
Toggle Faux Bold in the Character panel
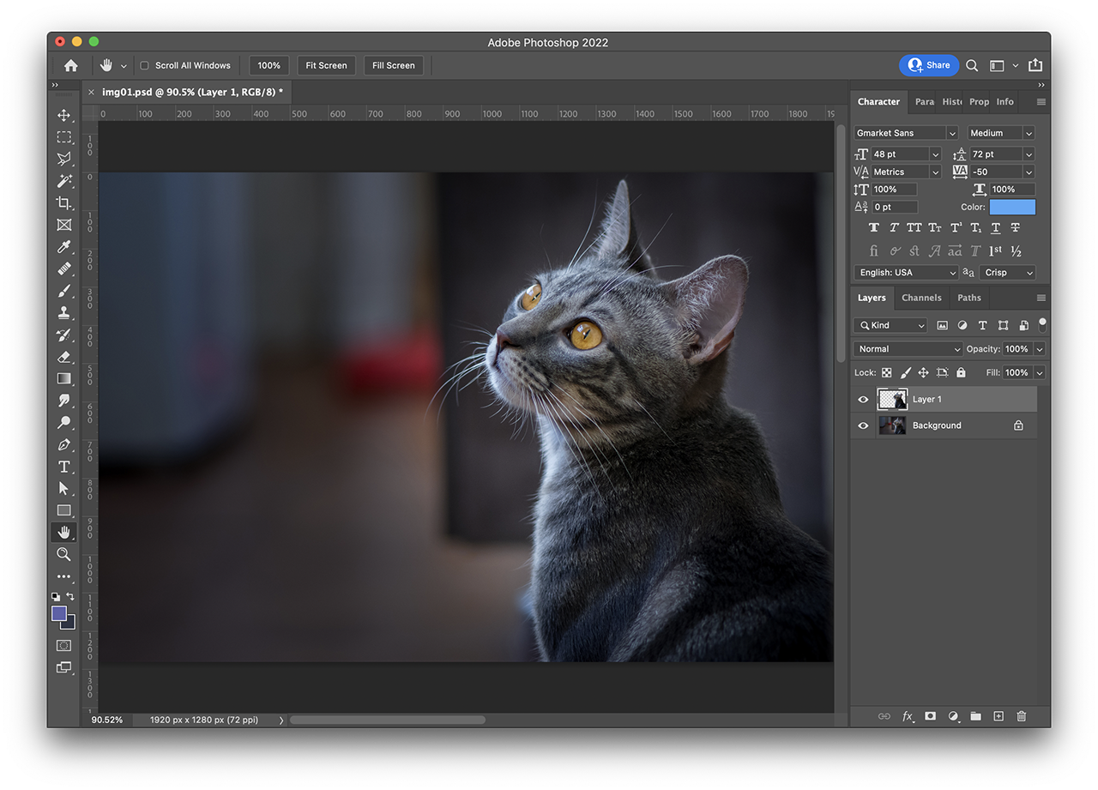tap(874, 228)
